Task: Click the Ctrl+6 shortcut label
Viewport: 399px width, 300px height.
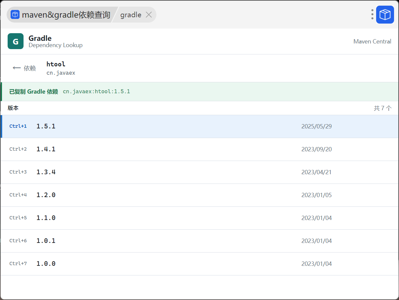Action: point(18,241)
